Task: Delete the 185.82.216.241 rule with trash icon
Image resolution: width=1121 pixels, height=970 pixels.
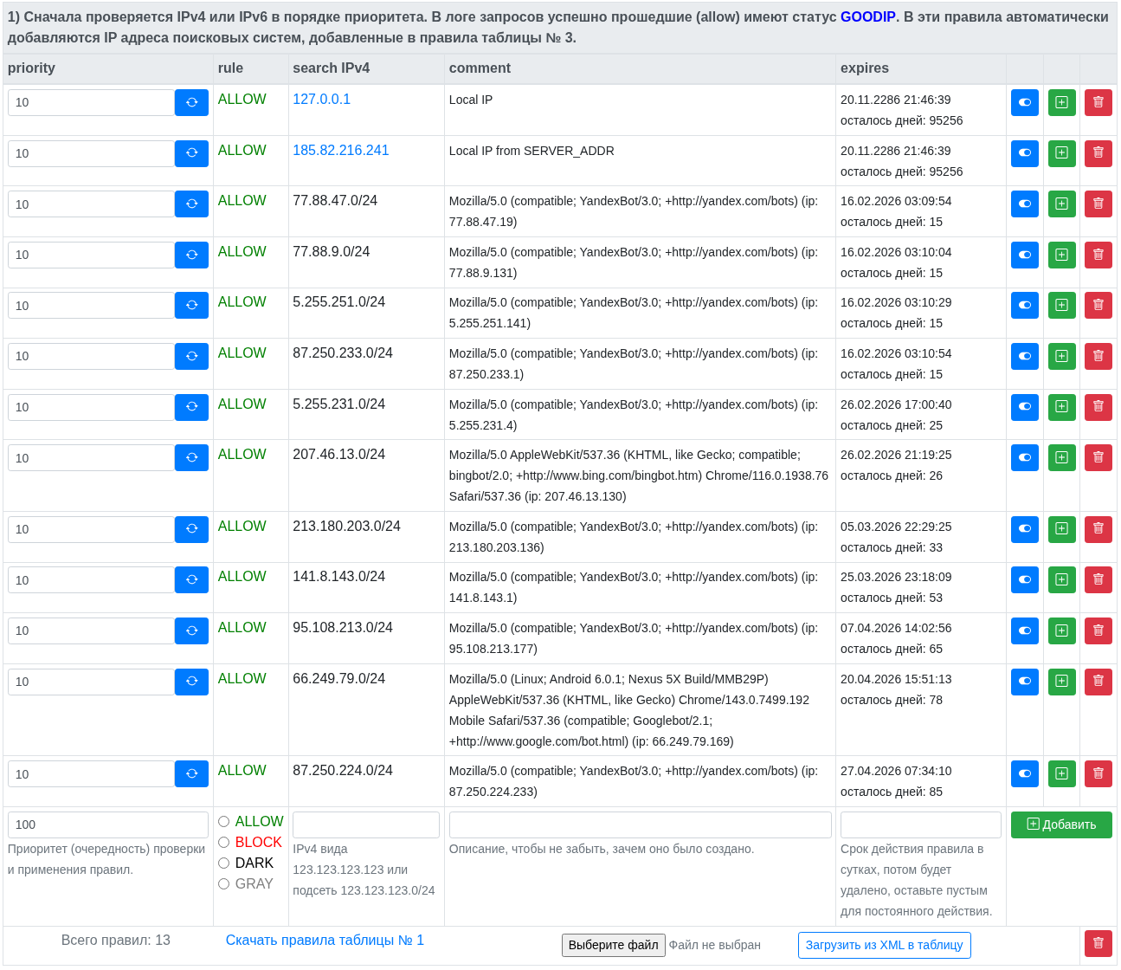Action: pyautogui.click(x=1098, y=153)
